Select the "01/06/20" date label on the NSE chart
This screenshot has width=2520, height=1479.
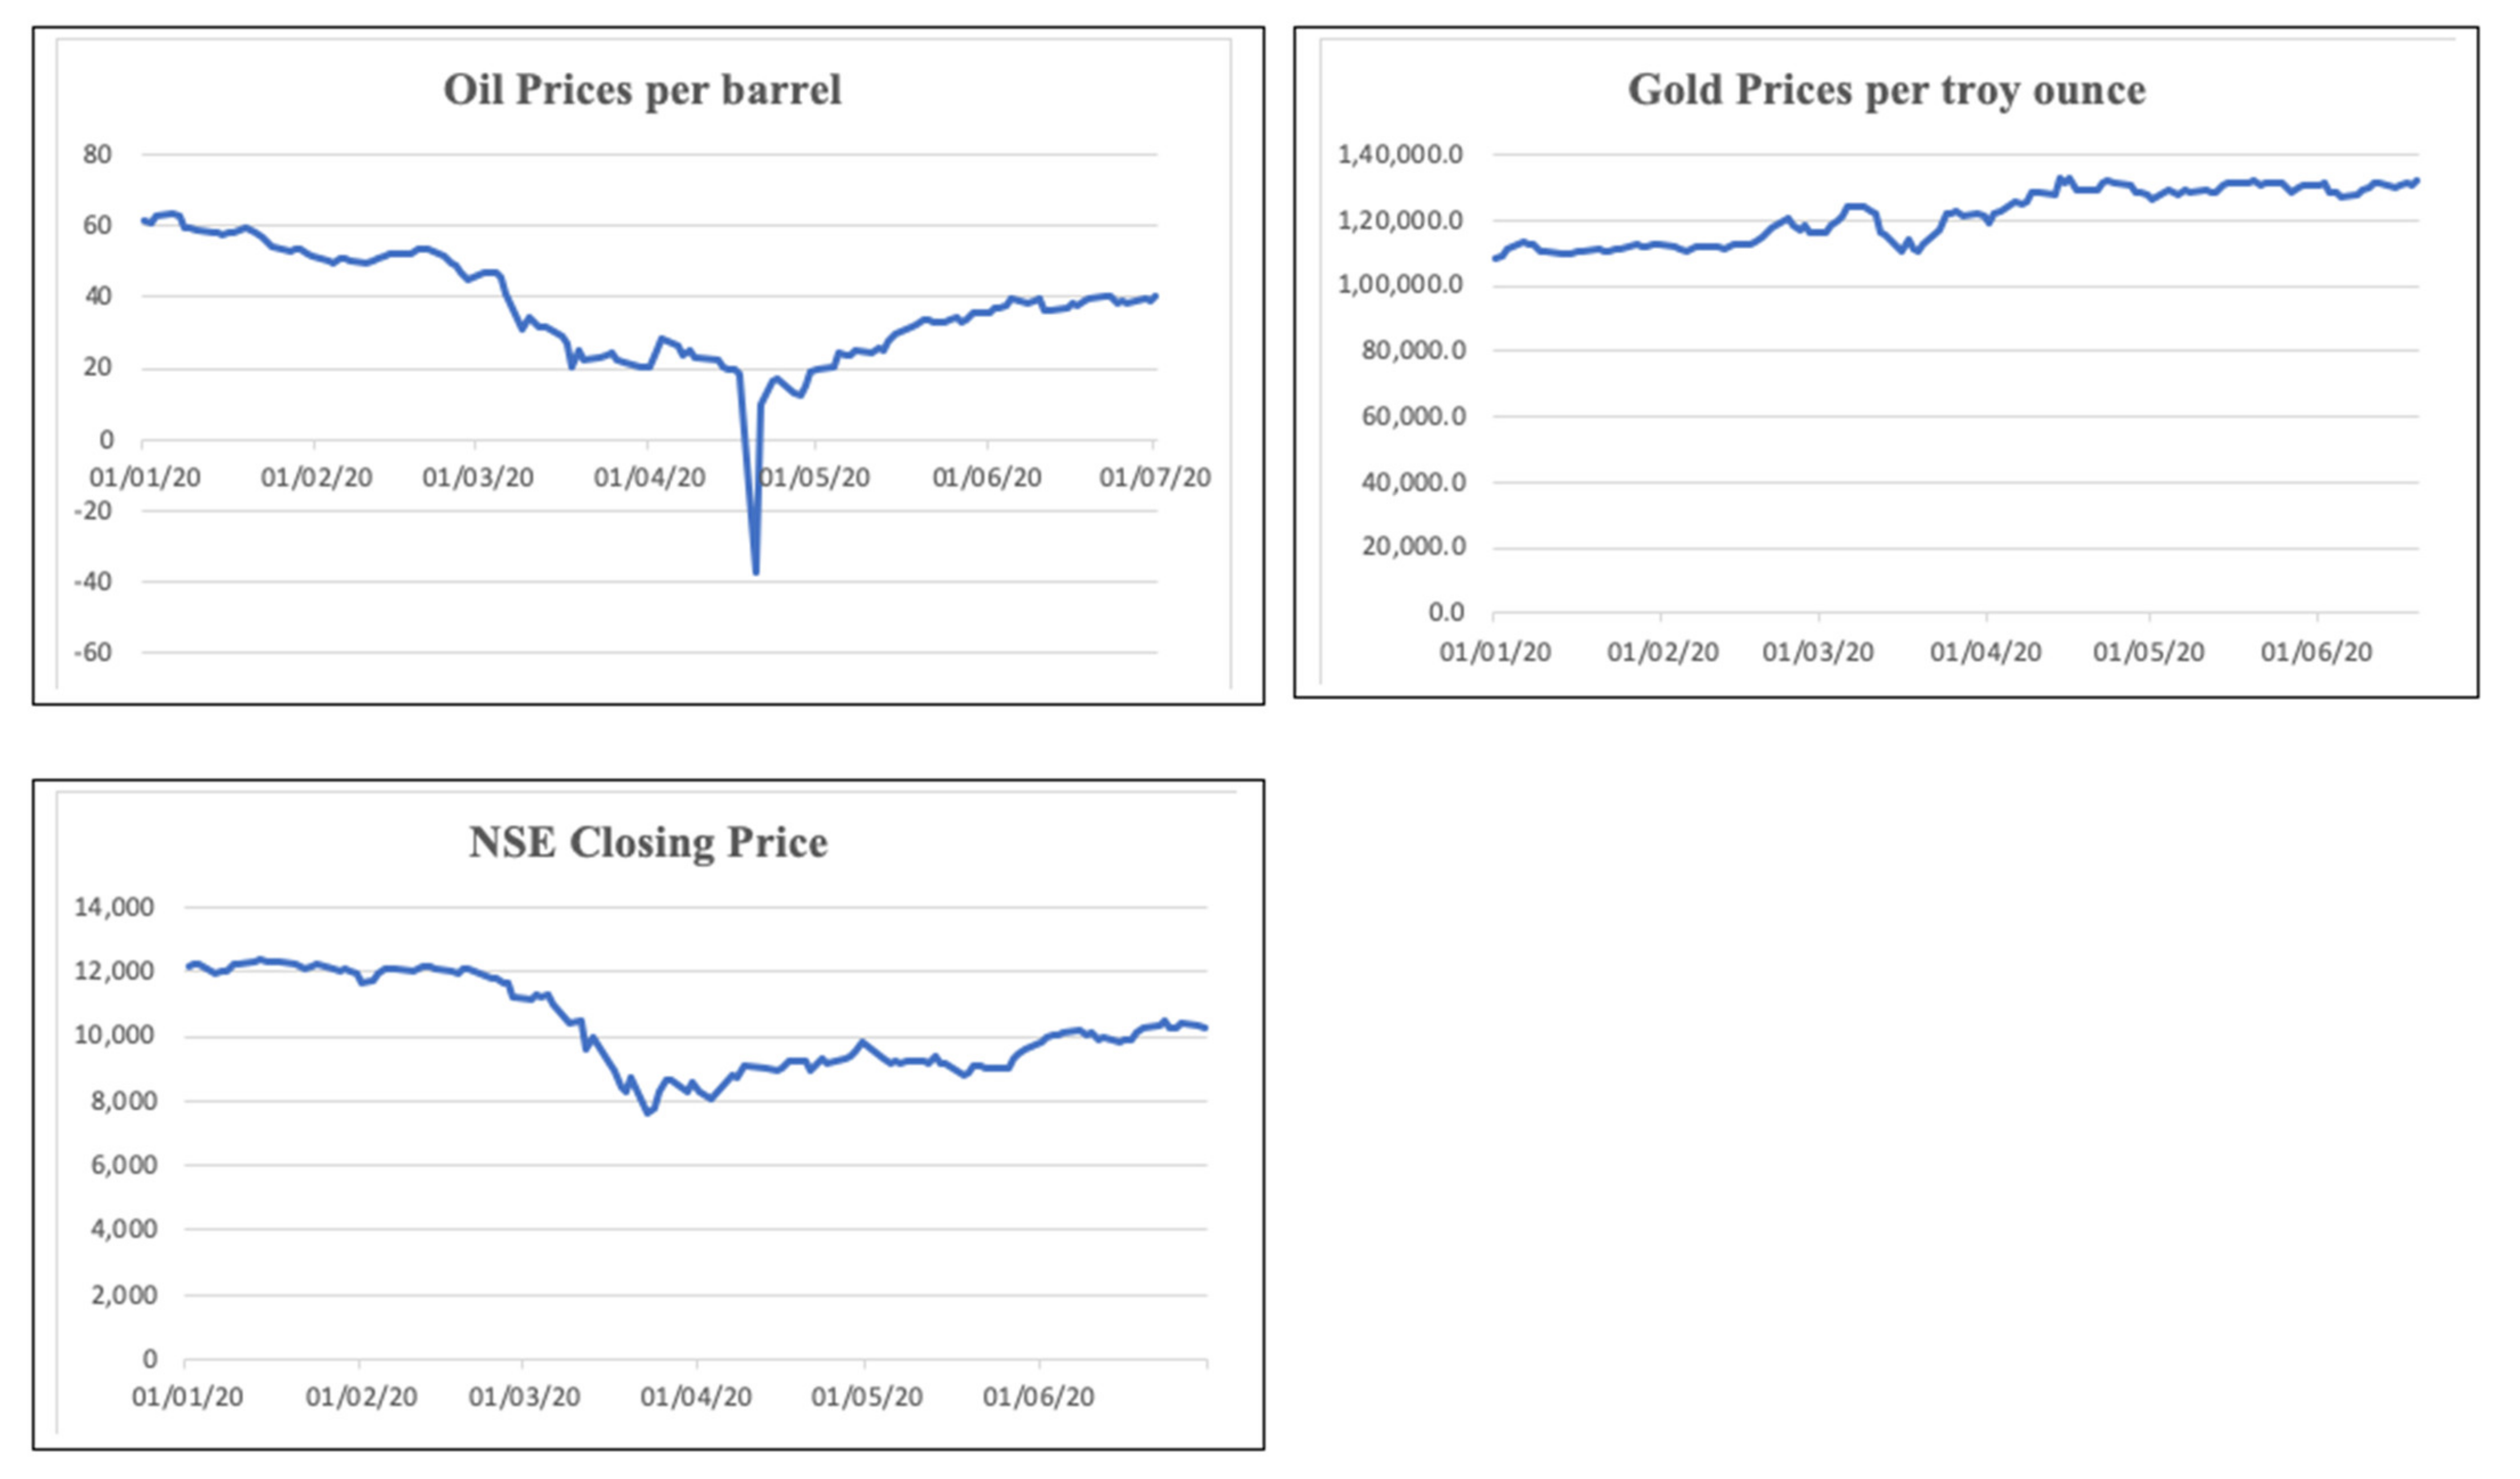point(1038,1396)
